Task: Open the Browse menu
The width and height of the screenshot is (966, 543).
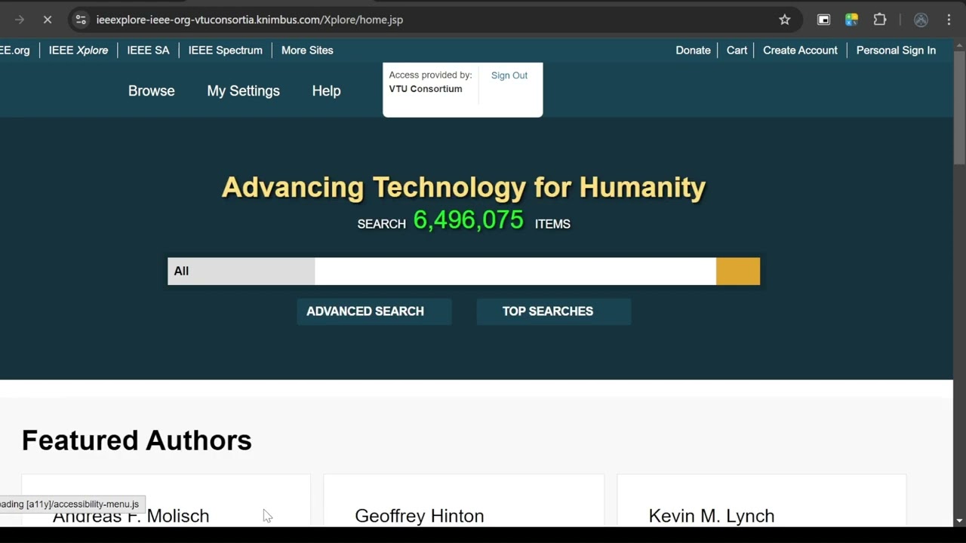Action: 152,90
